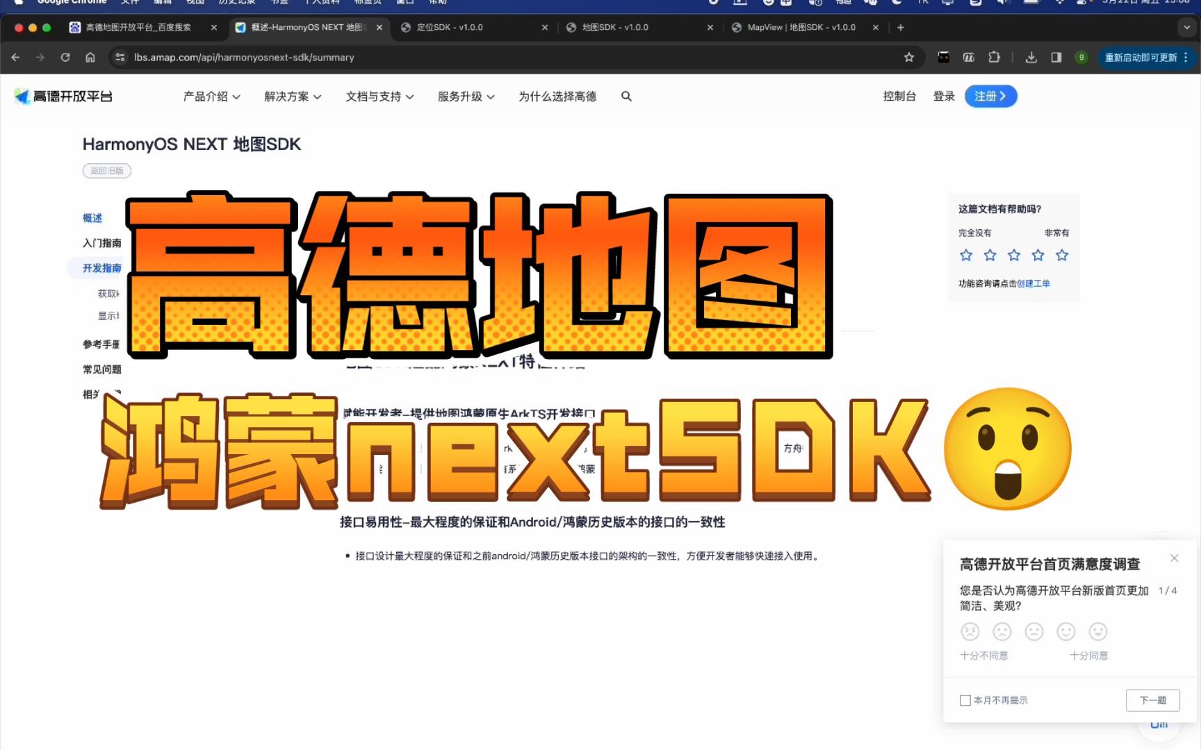Open the 控制台 link
Viewport: 1201px width, 750px height.
pyautogui.click(x=899, y=97)
